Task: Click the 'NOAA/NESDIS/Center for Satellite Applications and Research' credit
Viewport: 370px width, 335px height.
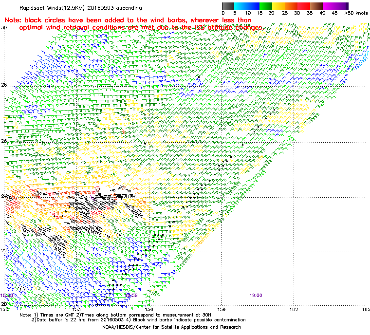Action: tap(171, 327)
